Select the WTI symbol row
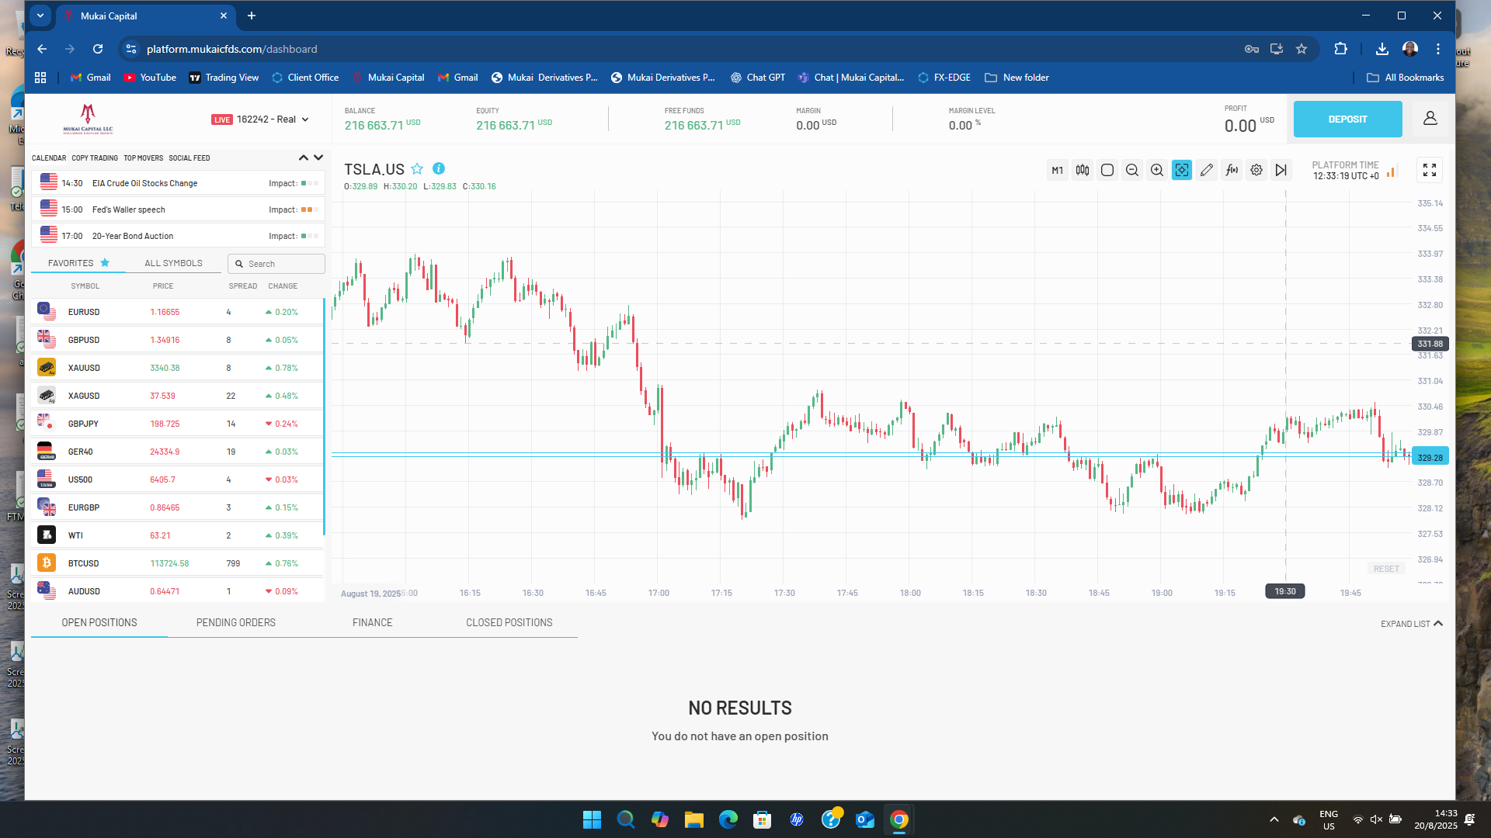1491x838 pixels. click(x=177, y=535)
